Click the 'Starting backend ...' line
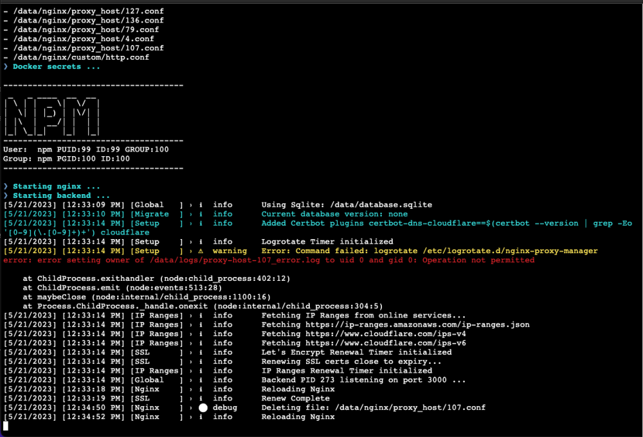Viewport: 643px width, 437px height. point(57,195)
